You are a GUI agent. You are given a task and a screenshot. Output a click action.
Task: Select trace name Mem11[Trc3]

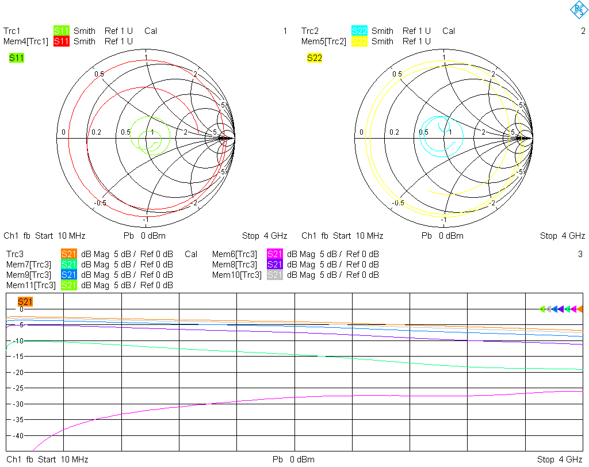[31, 285]
